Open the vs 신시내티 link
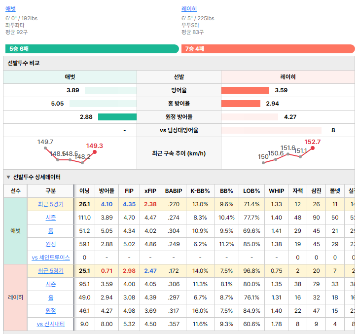This screenshot has width=358, height=334. [51, 324]
